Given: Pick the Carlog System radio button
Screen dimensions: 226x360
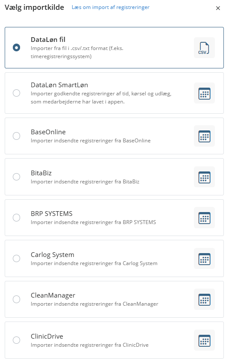Looking at the screenshot, I should click(16, 258).
